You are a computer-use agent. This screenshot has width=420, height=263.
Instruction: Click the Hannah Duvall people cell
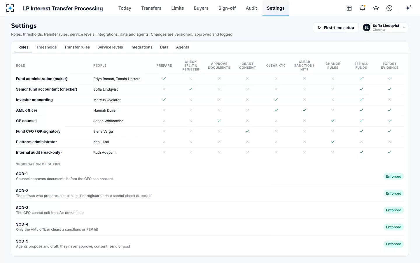tap(105, 110)
